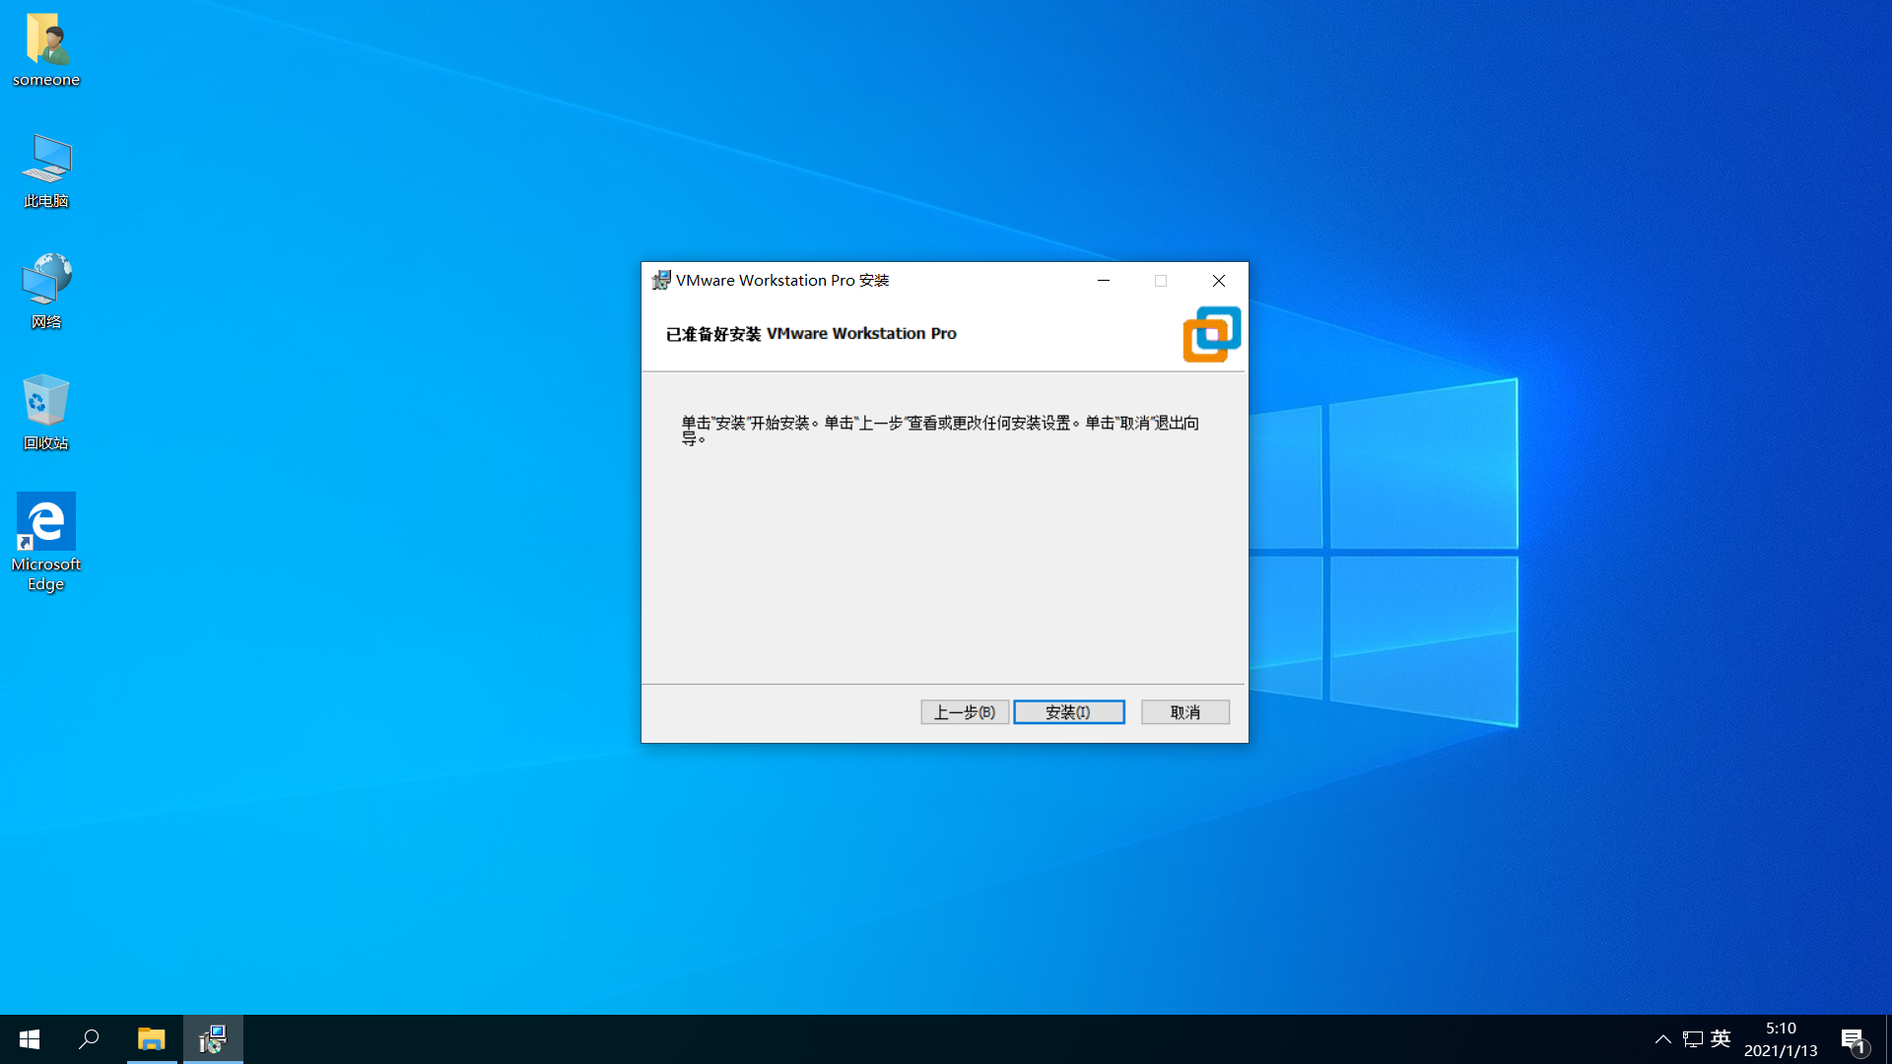Select the 回收站 recycle bin icon

point(46,402)
